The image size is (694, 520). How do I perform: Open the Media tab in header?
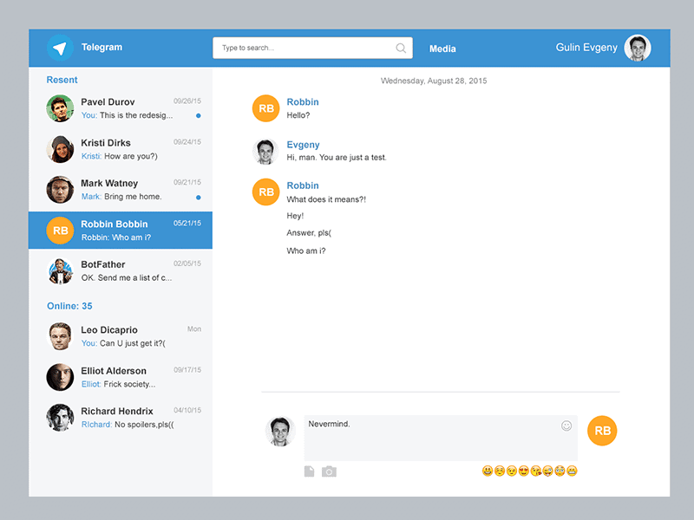point(442,49)
